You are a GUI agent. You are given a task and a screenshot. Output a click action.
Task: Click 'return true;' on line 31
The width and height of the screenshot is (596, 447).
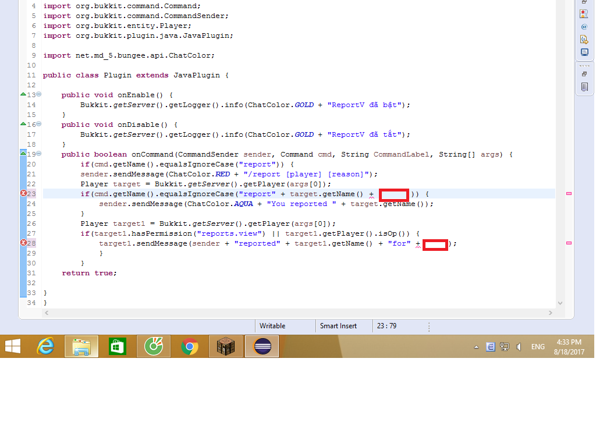(x=89, y=273)
